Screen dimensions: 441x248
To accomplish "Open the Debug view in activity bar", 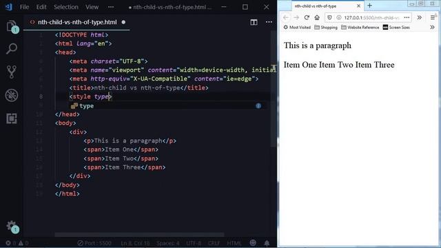I will pyautogui.click(x=12, y=95).
